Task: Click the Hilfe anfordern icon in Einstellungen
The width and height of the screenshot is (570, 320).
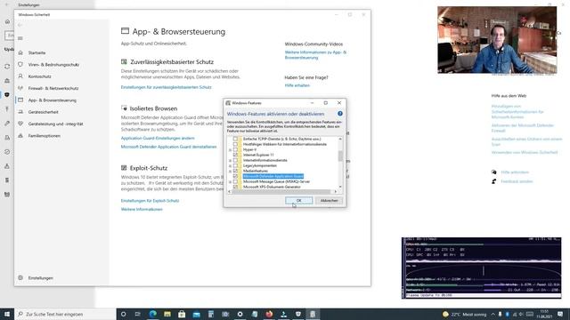Action: tap(493, 172)
